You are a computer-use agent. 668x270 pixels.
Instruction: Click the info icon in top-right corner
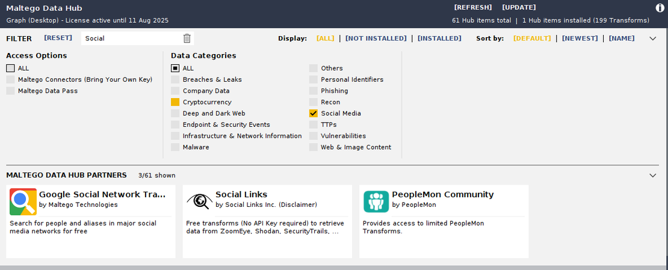pyautogui.click(x=660, y=8)
